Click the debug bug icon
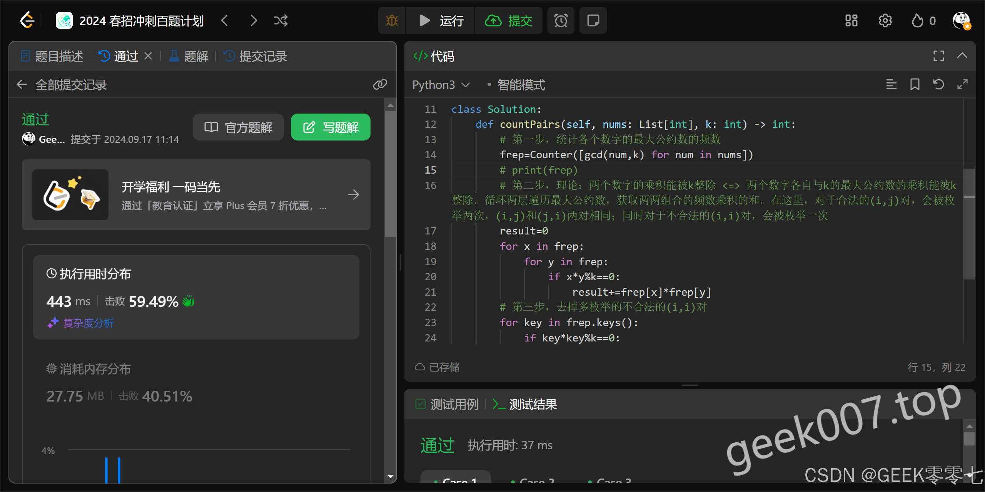Image resolution: width=985 pixels, height=492 pixels. tap(392, 20)
